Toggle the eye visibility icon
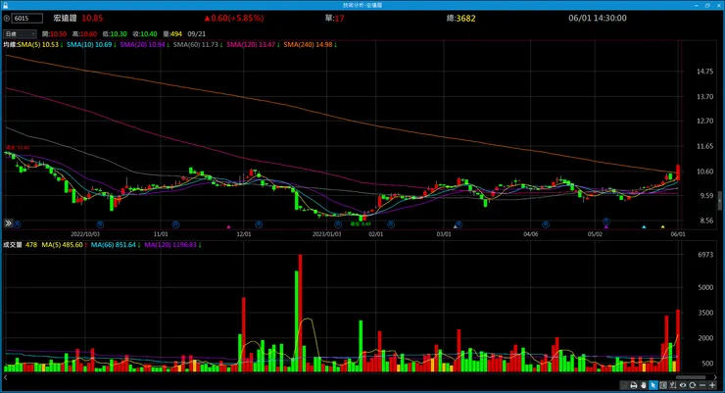 click(x=683, y=385)
